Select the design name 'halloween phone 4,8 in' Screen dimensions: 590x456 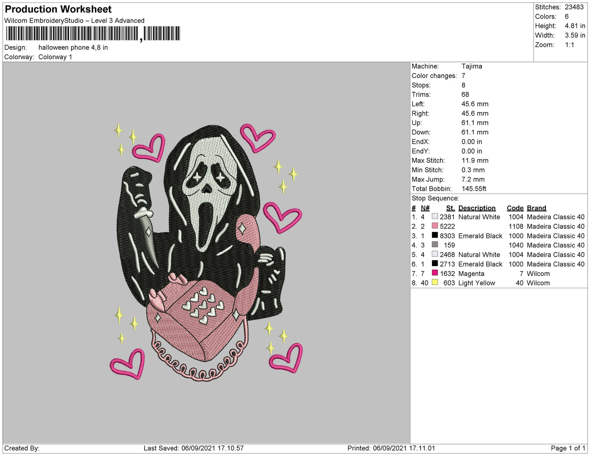coord(73,47)
